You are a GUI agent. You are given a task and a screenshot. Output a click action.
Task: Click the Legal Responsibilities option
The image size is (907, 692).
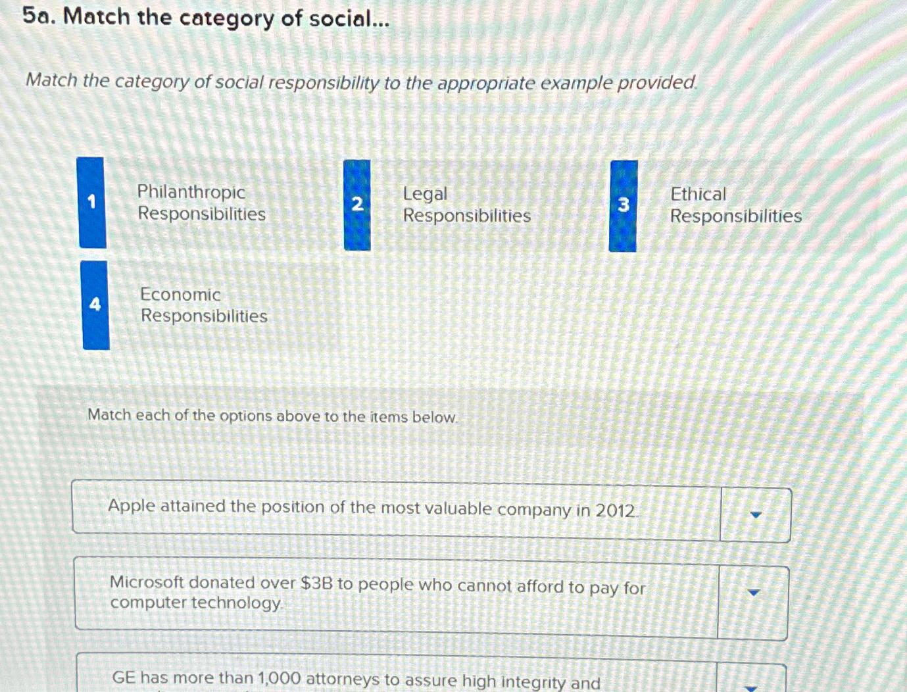tap(467, 205)
